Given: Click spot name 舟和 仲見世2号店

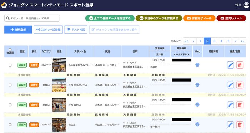Looking at the screenshot, I should 77,85.
